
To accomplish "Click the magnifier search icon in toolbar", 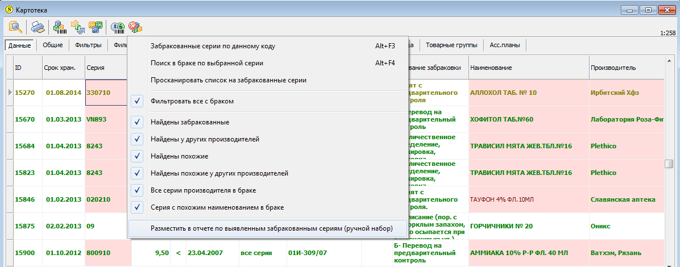I will pyautogui.click(x=16, y=27).
